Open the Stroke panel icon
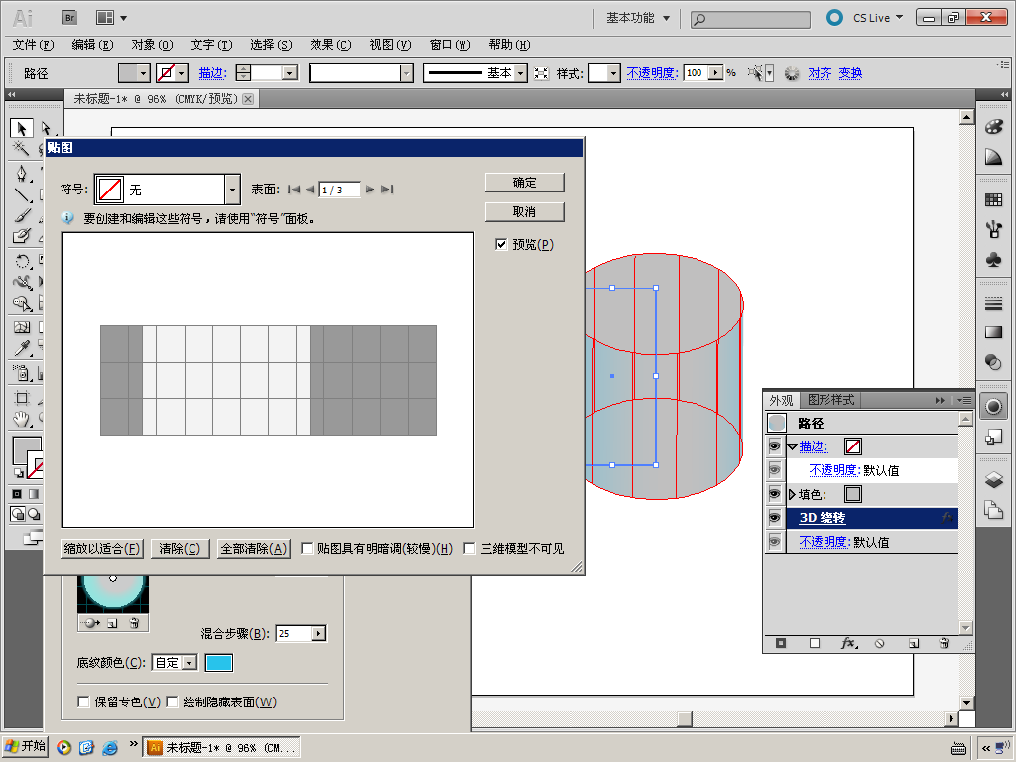Image resolution: width=1016 pixels, height=762 pixels. [x=993, y=303]
